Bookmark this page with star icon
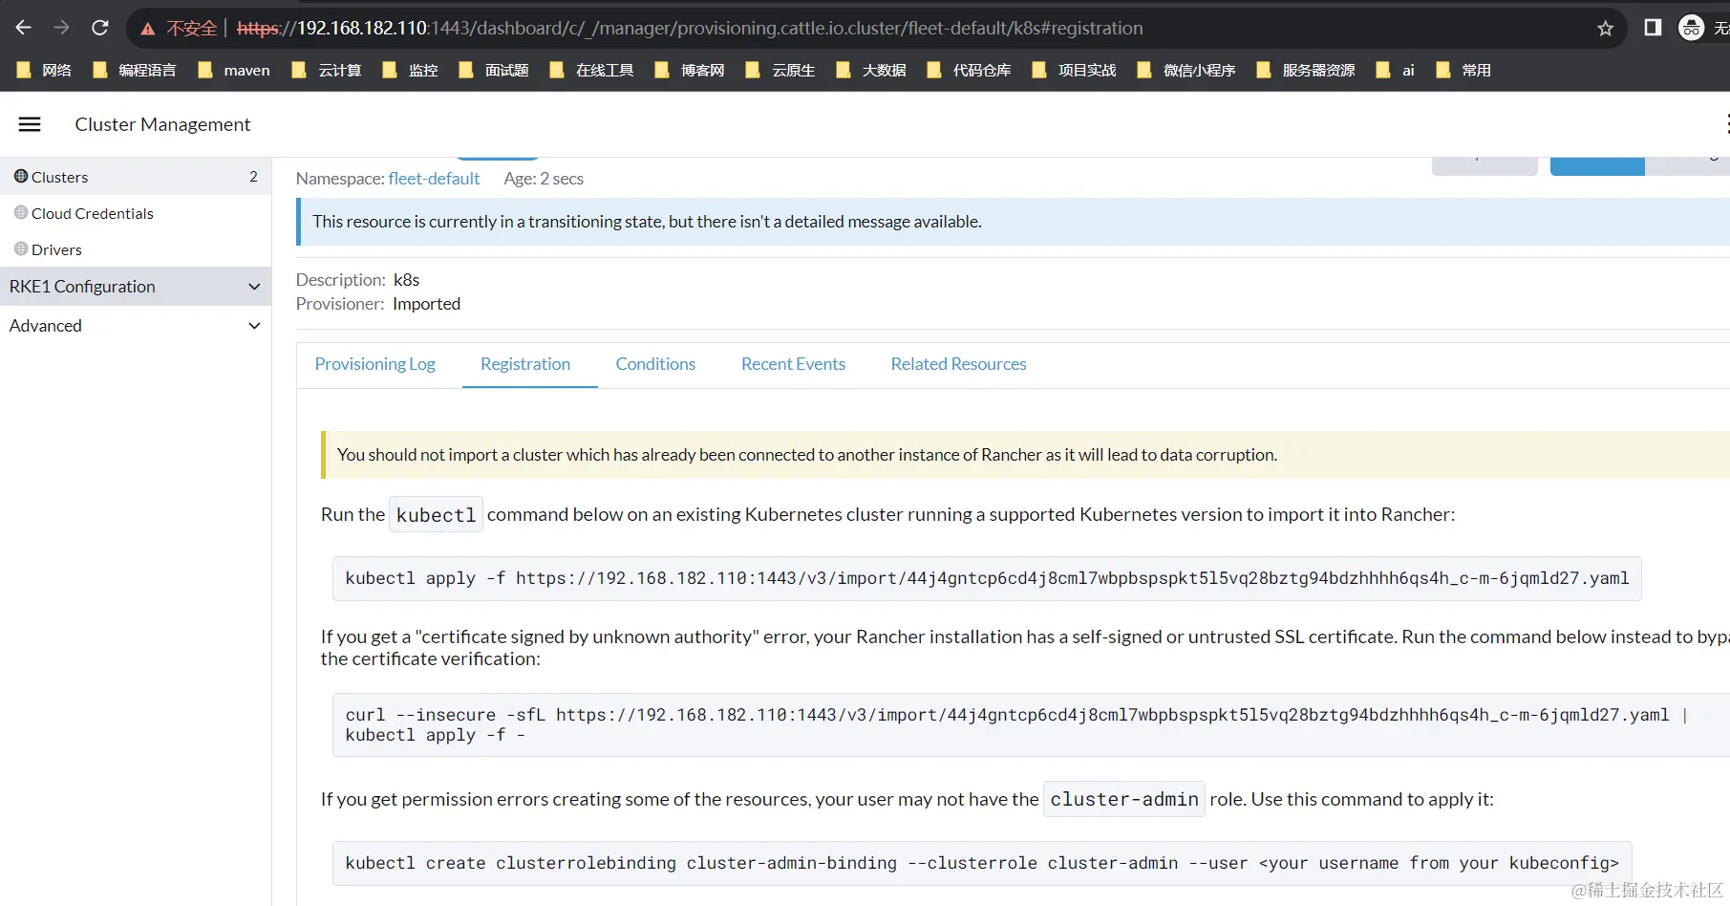 click(x=1605, y=28)
